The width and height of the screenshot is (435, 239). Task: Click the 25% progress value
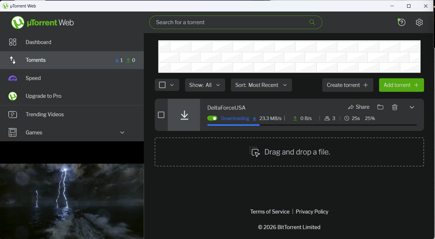click(370, 118)
